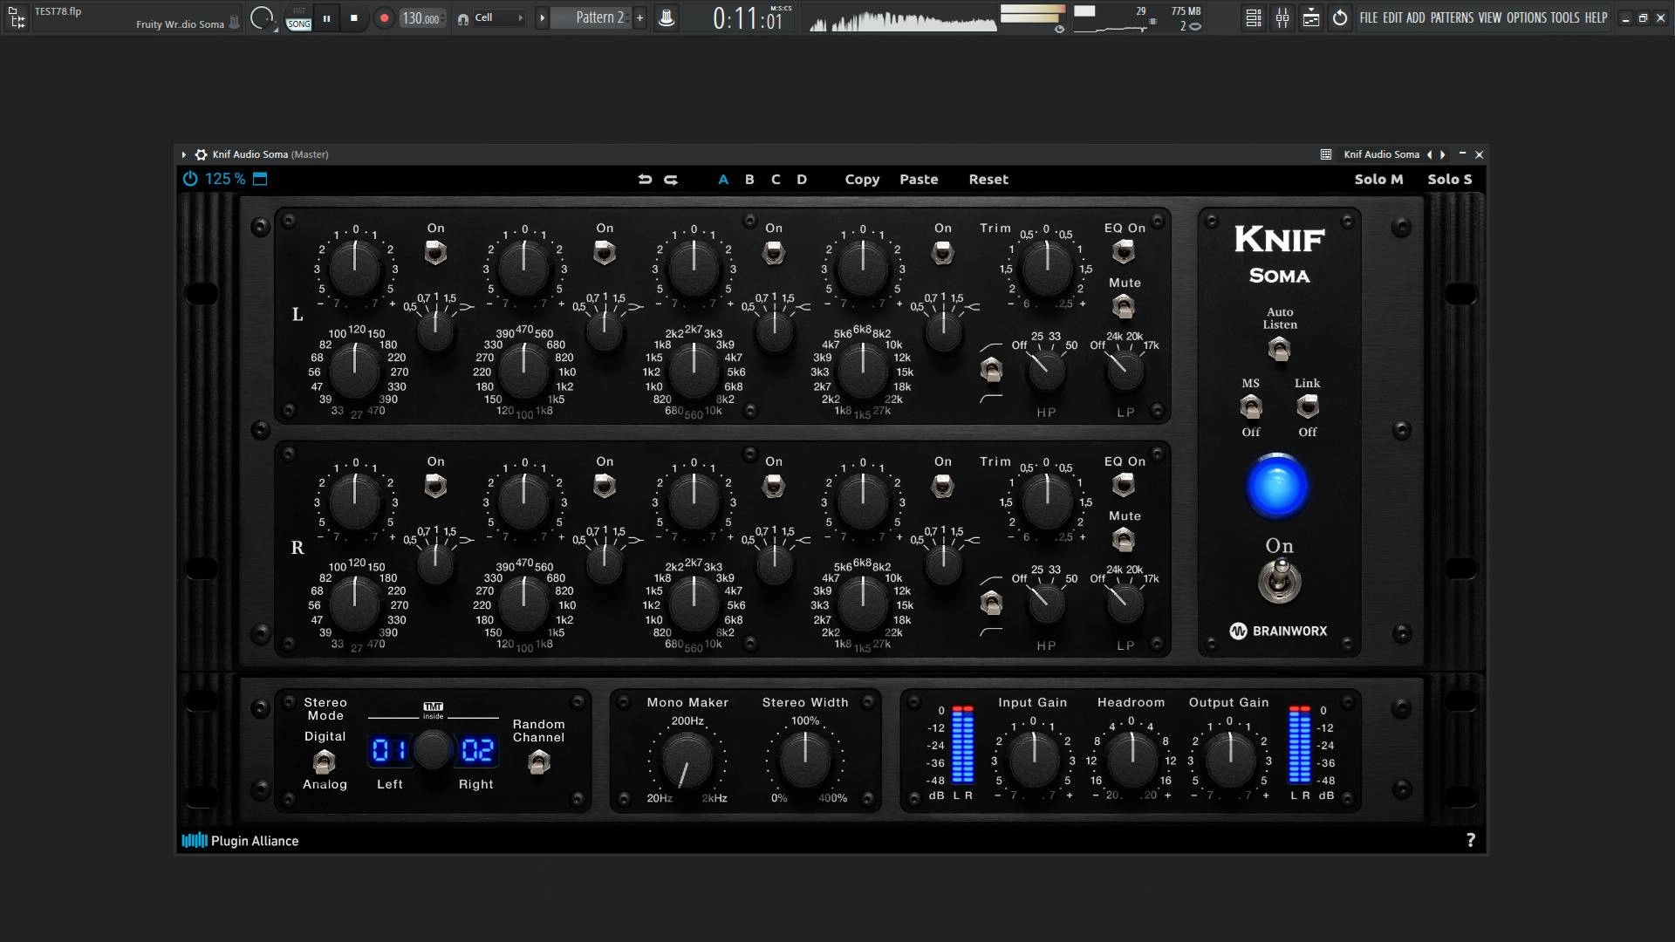Click the Reset button
1675x942 pixels.
click(988, 179)
